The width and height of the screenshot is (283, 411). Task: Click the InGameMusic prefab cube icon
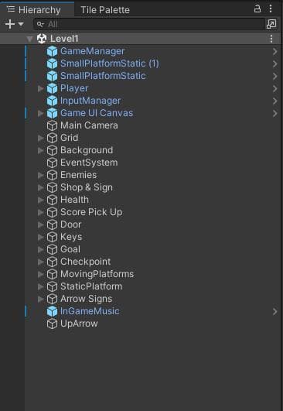point(52,311)
